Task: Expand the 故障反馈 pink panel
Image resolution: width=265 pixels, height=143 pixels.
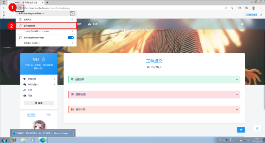Action: pyautogui.click(x=154, y=95)
